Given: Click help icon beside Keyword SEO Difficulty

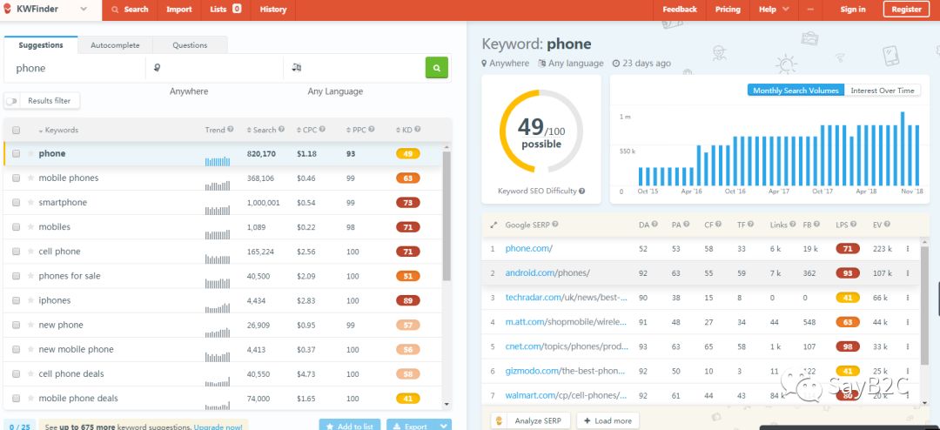Looking at the screenshot, I should click(581, 191).
